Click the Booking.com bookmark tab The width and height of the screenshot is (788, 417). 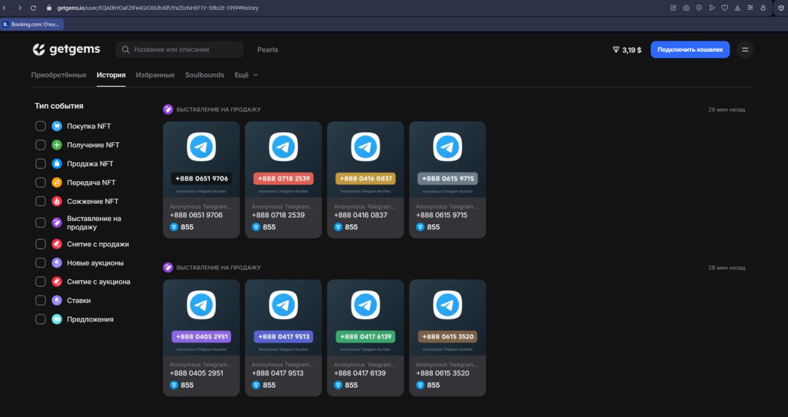point(32,24)
